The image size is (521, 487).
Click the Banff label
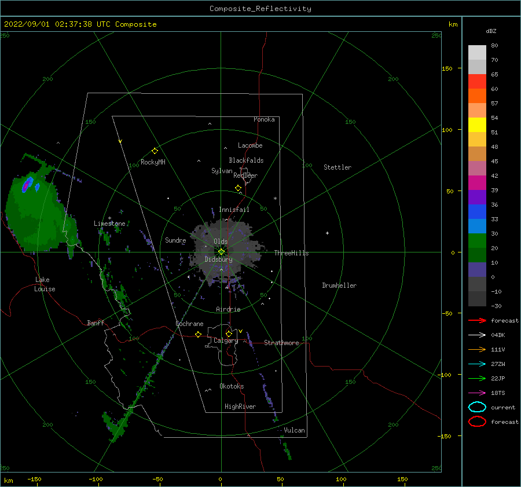(x=96, y=323)
